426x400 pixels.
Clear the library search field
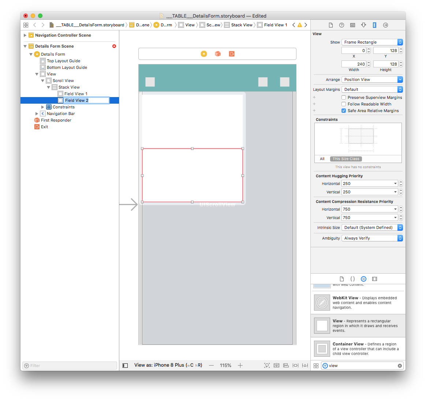click(x=400, y=366)
